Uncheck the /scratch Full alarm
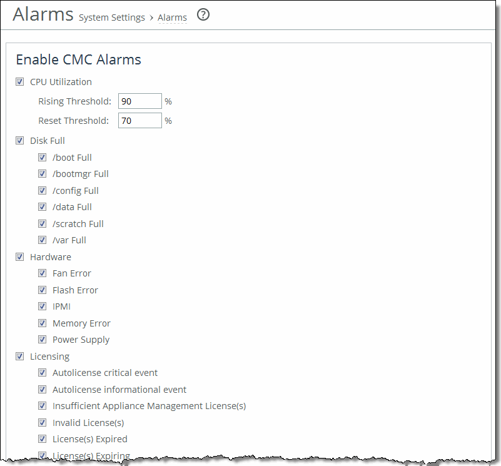This screenshot has height=466, width=501. [x=42, y=223]
